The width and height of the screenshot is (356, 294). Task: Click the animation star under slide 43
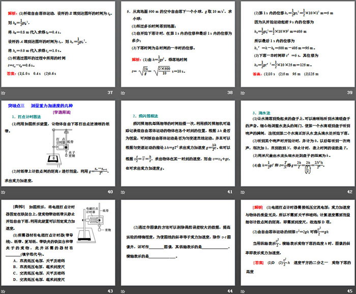click(x=4, y=290)
